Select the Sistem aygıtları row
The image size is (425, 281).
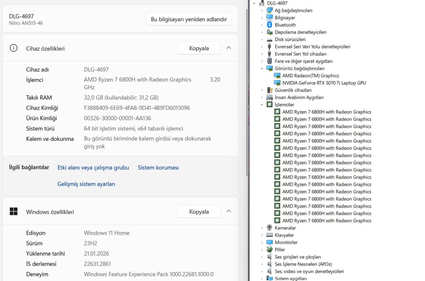(290, 278)
